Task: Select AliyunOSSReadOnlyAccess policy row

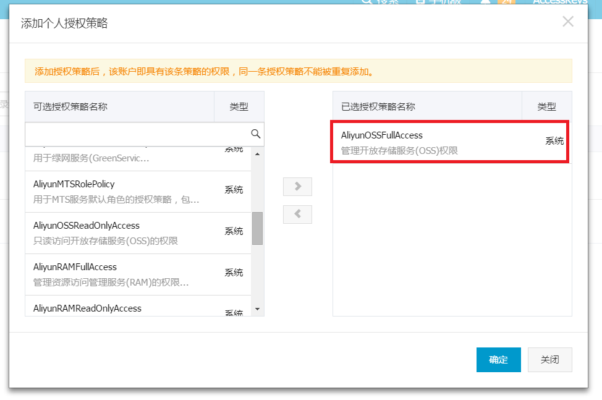Action: point(138,233)
